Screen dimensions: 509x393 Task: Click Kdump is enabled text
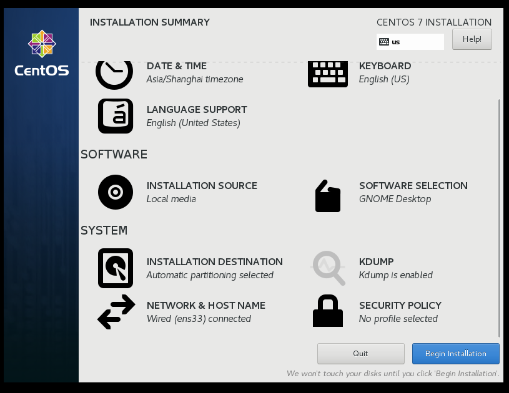396,275
